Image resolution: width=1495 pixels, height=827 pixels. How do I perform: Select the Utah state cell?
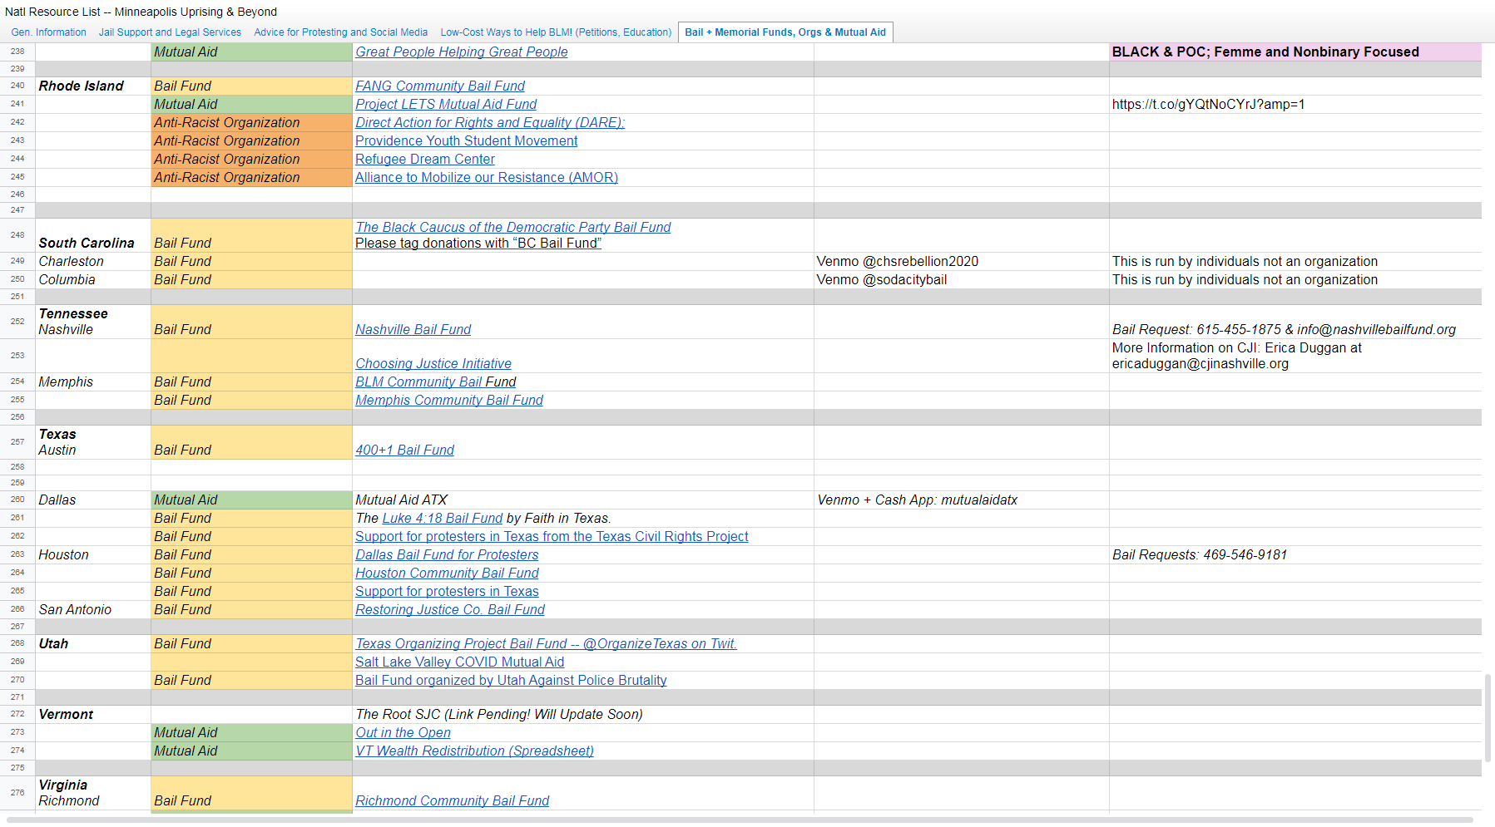click(x=93, y=643)
